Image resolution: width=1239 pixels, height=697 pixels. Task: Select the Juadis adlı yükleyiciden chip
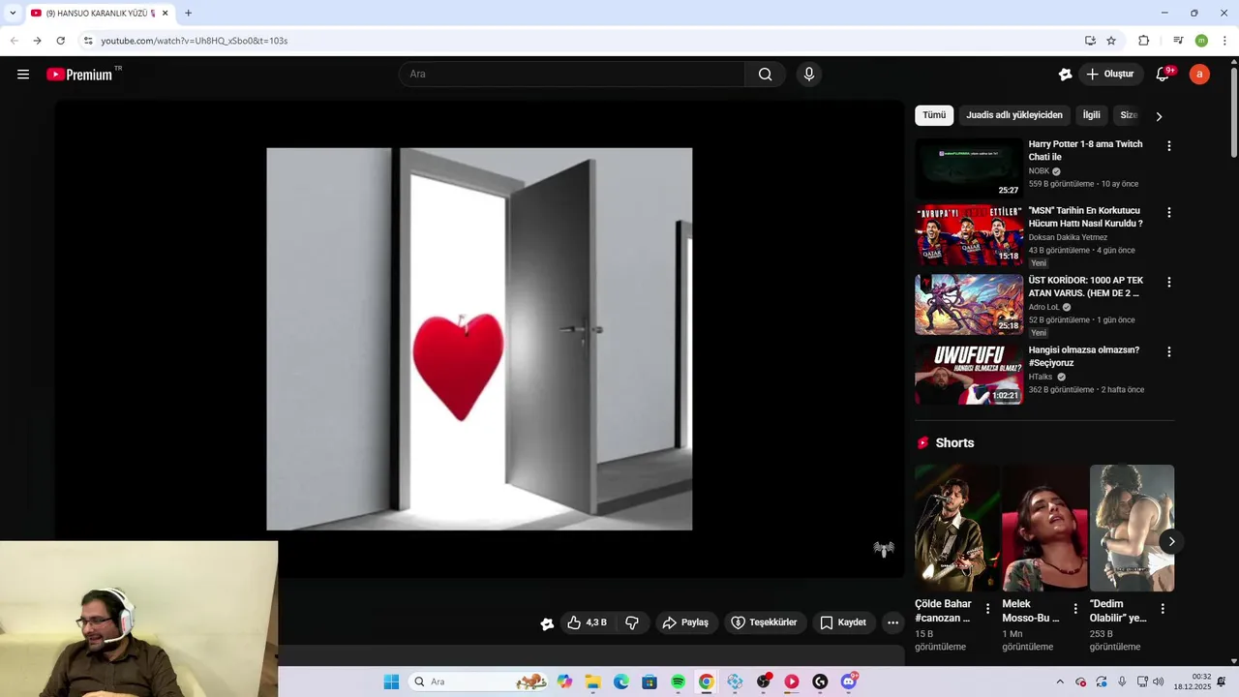point(1014,115)
